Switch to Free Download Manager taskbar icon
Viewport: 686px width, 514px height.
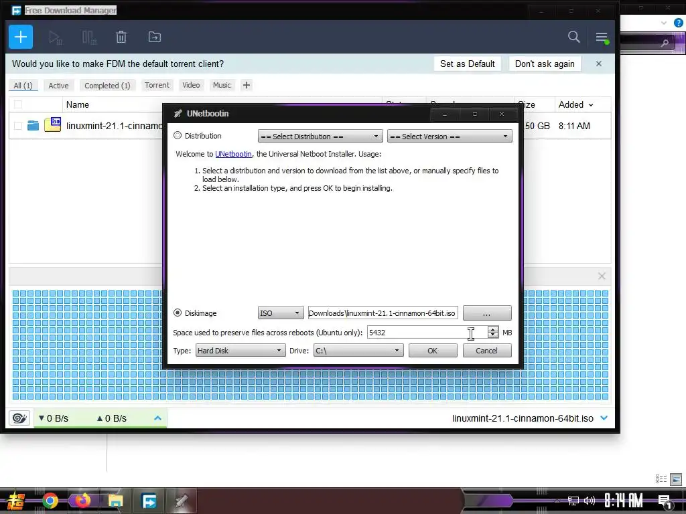click(x=149, y=501)
